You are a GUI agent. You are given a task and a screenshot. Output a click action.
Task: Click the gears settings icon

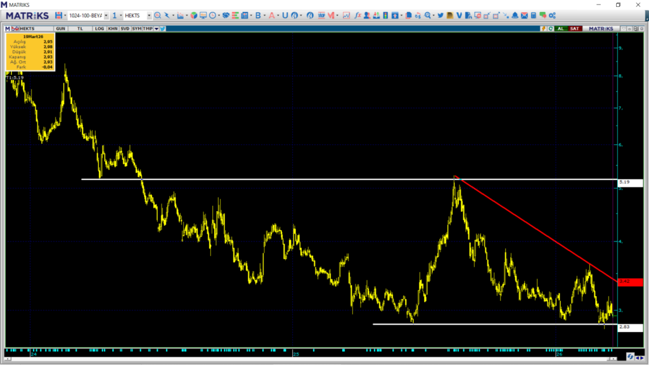pyautogui.click(x=552, y=15)
